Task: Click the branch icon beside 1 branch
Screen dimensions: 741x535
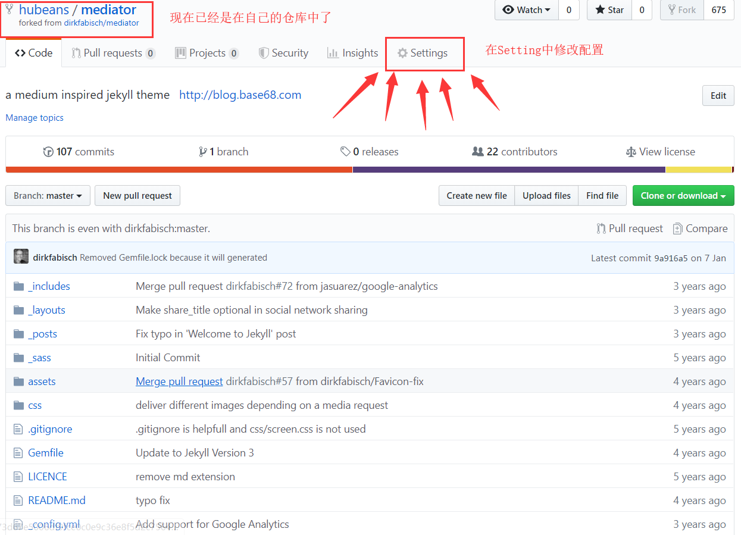Action: (203, 152)
